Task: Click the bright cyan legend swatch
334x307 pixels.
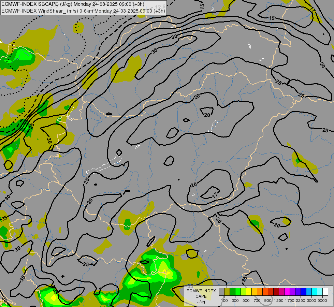Action: click(x=315, y=292)
